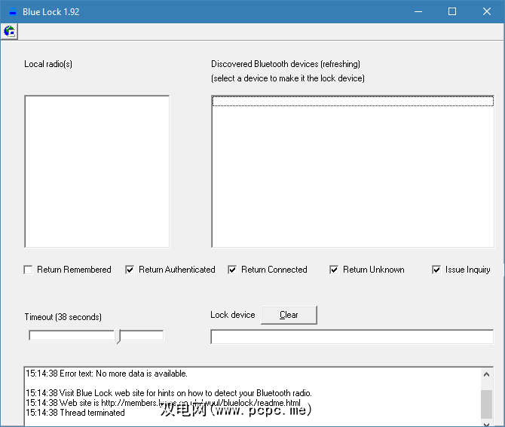Image resolution: width=505 pixels, height=427 pixels.
Task: Select the first row in discovered devices list
Action: [x=353, y=102]
